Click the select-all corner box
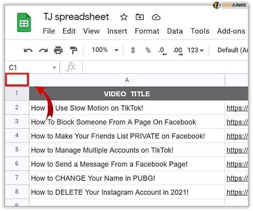The width and height of the screenshot is (253, 211). coord(17,80)
